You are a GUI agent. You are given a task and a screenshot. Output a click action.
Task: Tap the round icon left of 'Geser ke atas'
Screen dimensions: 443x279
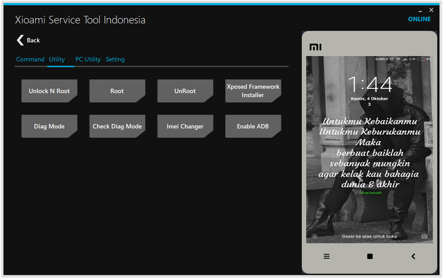pos(315,236)
